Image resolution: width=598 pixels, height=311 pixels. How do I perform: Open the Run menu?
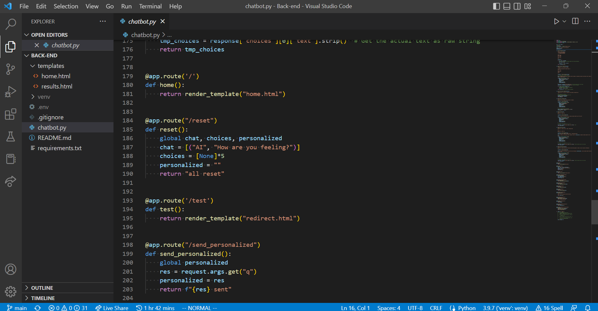126,6
